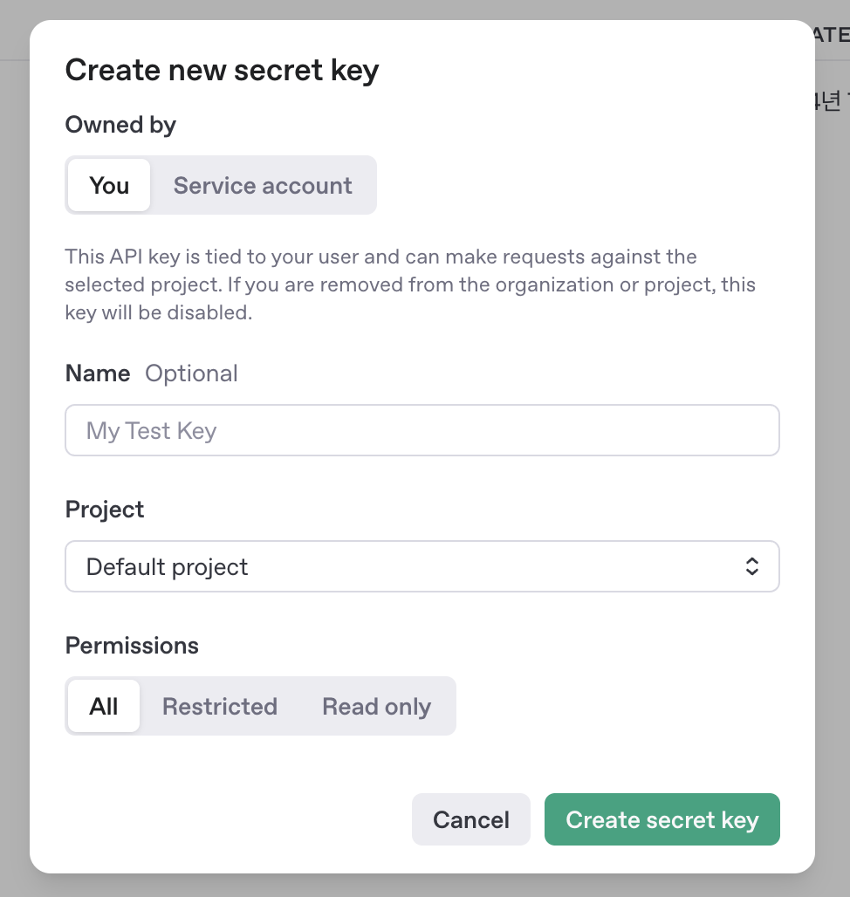Image resolution: width=850 pixels, height=897 pixels.
Task: Set permissions to All
Action: (104, 706)
